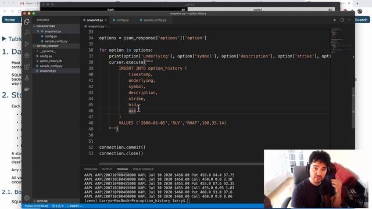Image resolution: width=372 pixels, height=209 pixels.
Task: Click the editor horizontal scrollbar
Action: tap(181, 164)
